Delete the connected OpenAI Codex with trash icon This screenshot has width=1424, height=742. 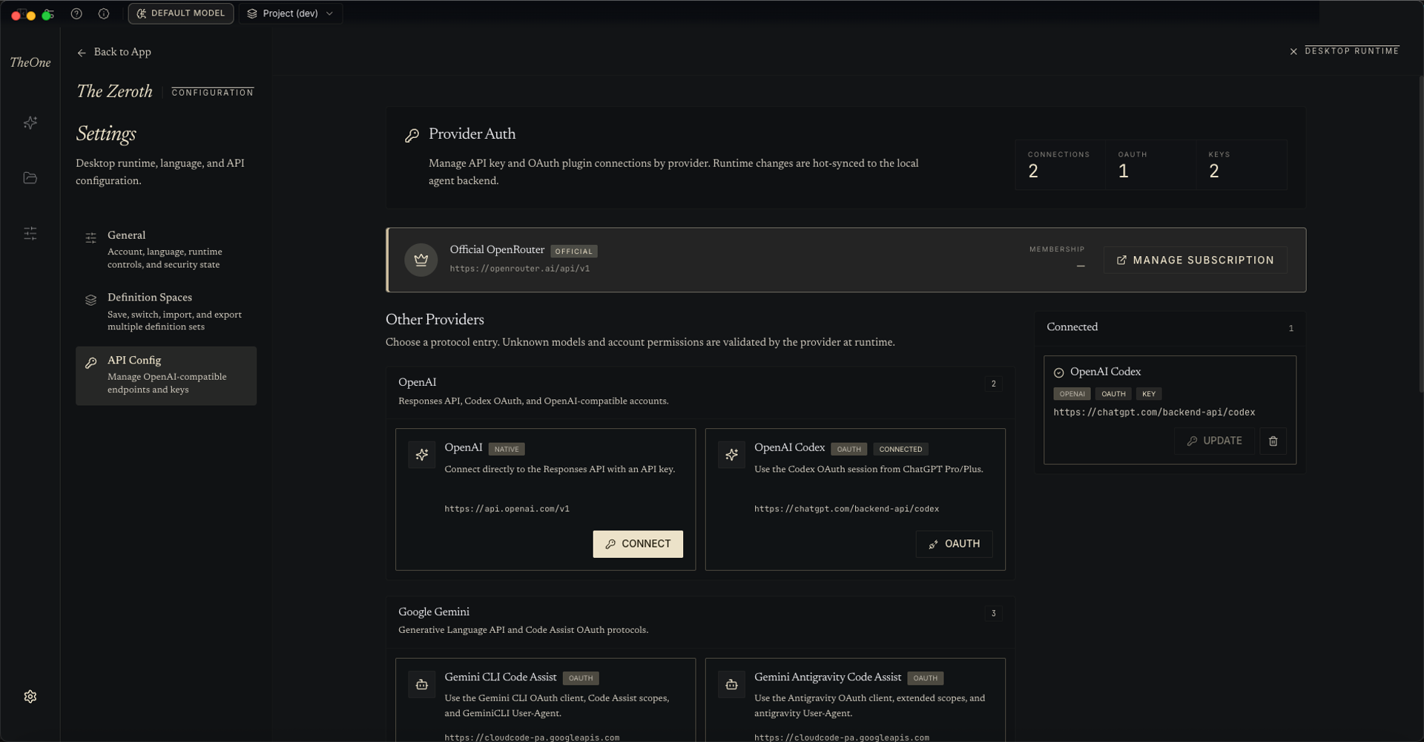point(1273,441)
